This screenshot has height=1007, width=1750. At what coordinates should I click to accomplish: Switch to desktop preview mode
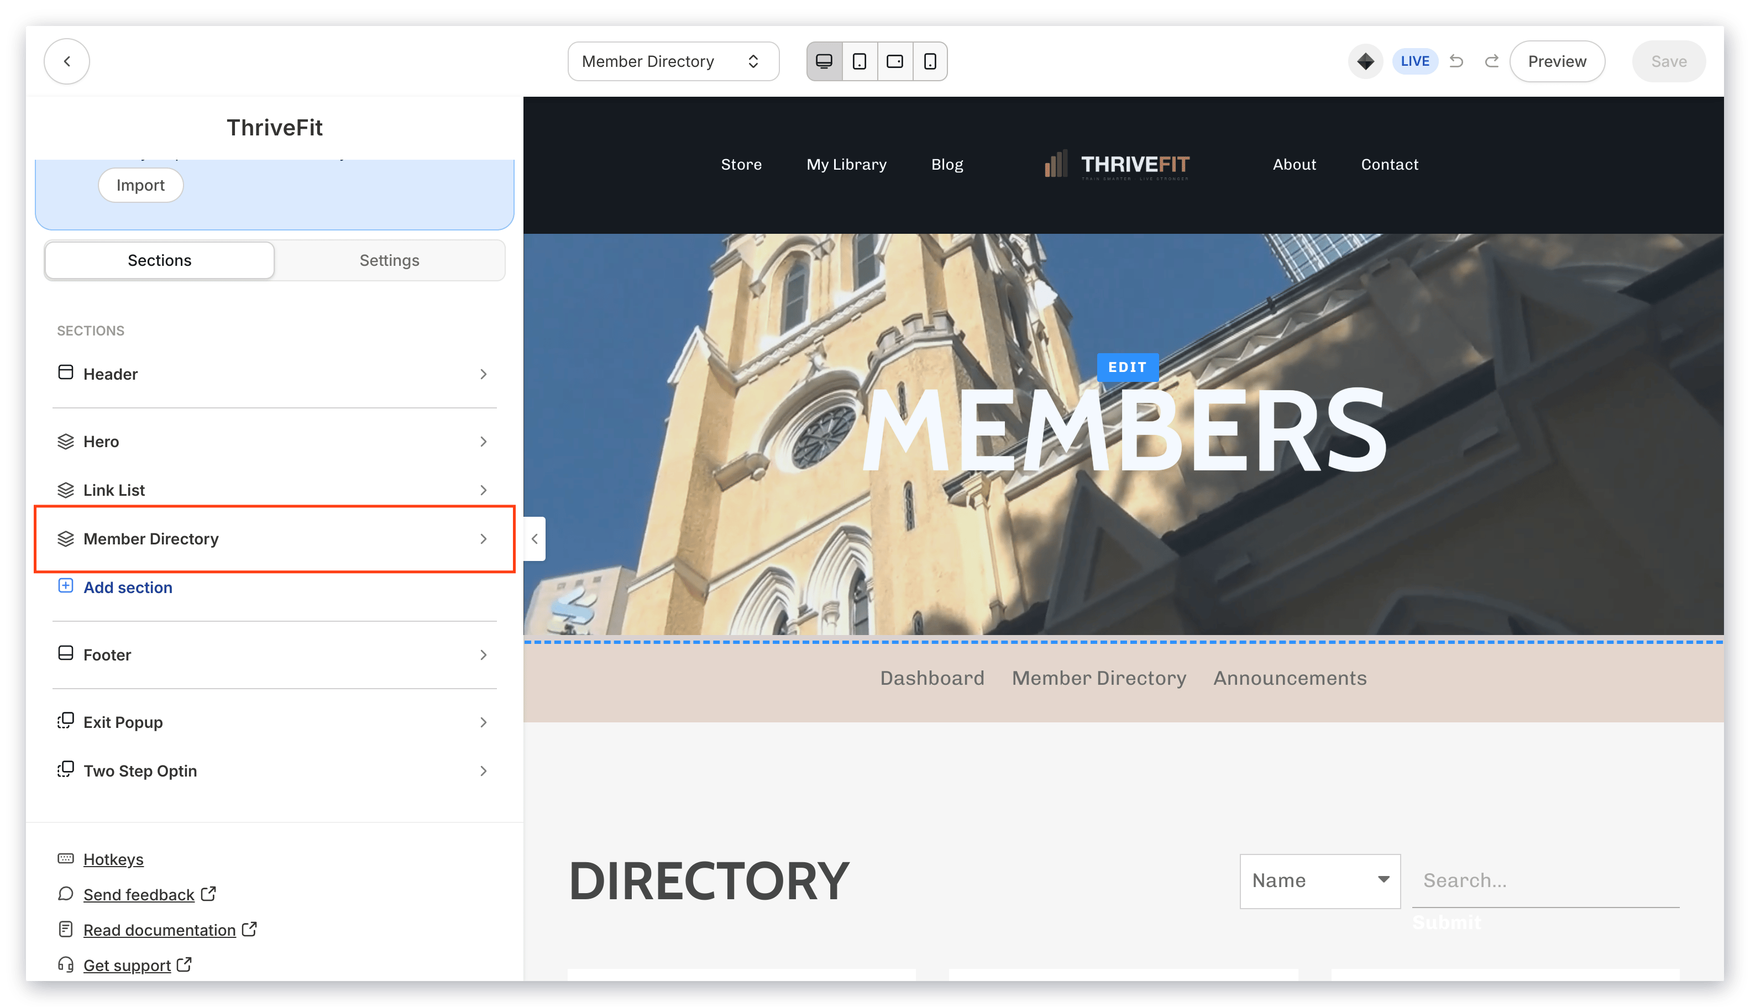(x=824, y=61)
